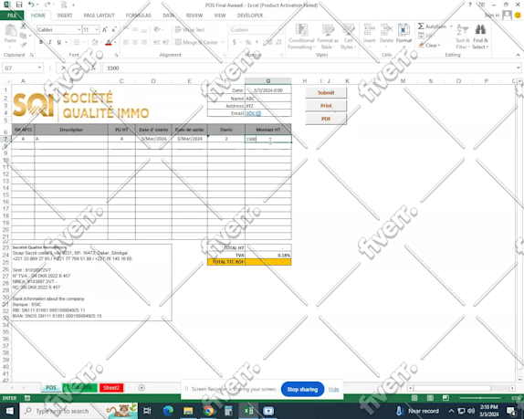Image resolution: width=524 pixels, height=419 pixels.
Task: Undo the last action
Action: click(31, 5)
